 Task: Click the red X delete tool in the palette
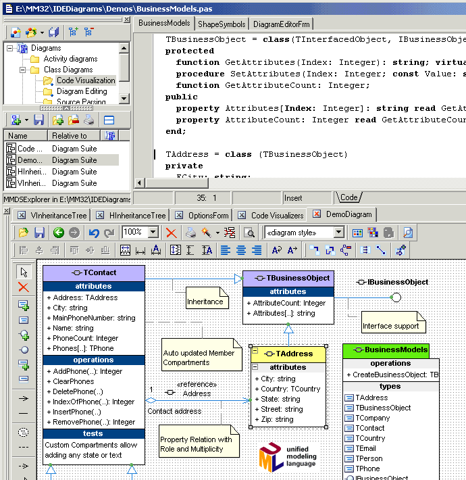tap(24, 288)
